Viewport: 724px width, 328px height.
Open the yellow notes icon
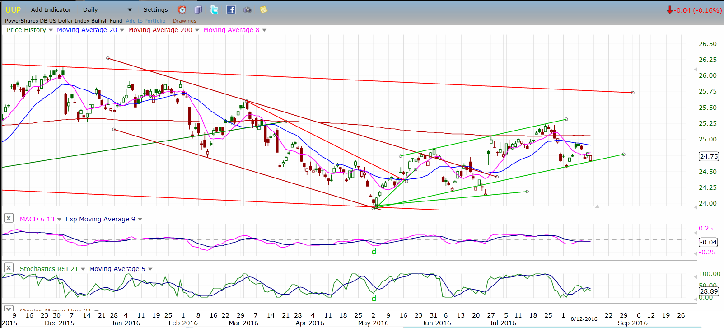263,9
